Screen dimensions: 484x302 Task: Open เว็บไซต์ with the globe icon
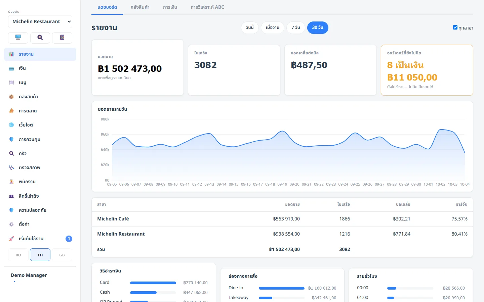40,125
